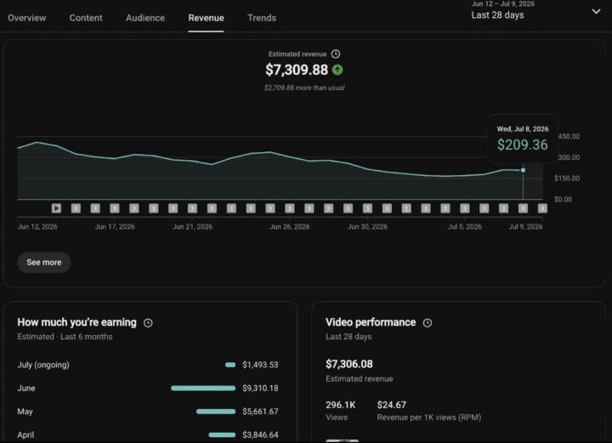Click the info icon next to Video performance
The height and width of the screenshot is (443, 612).
click(x=428, y=323)
